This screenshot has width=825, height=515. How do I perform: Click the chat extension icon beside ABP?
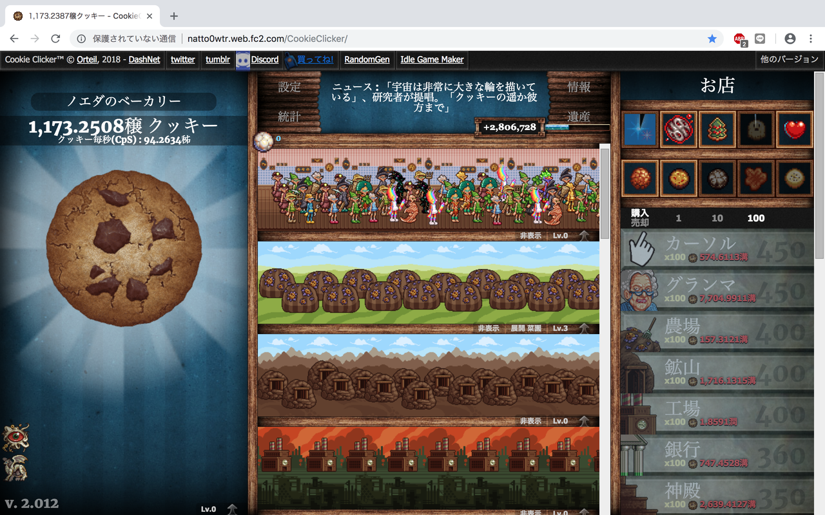[760, 39]
